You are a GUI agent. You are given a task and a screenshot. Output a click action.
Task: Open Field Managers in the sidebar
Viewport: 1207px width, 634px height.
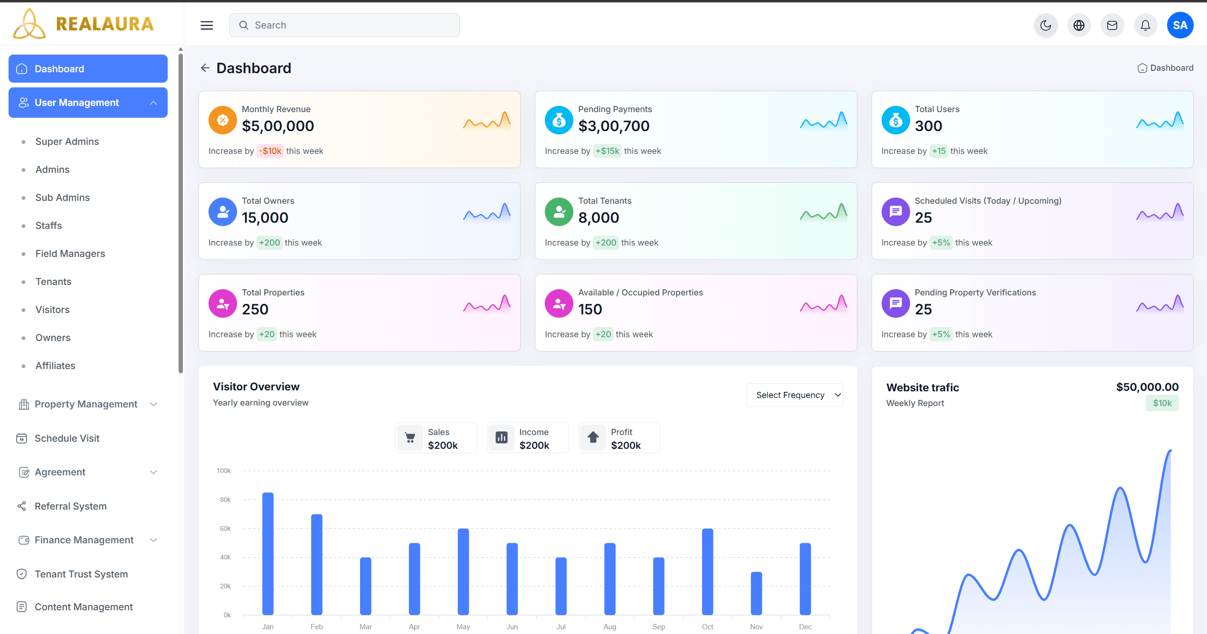point(70,254)
